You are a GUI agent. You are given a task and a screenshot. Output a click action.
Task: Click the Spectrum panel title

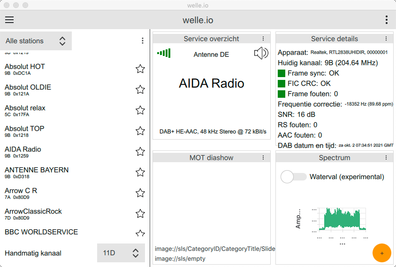tap(335, 157)
